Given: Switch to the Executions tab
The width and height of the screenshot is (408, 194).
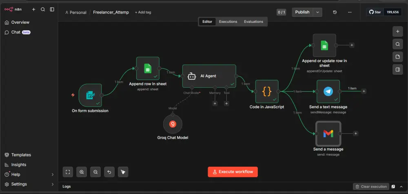Looking at the screenshot, I should click(x=228, y=22).
